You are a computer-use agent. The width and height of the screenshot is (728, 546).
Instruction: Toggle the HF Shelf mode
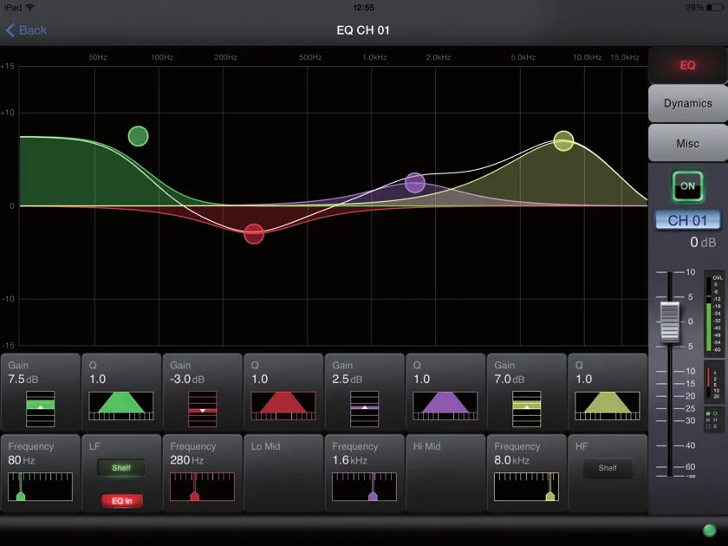coord(608,468)
